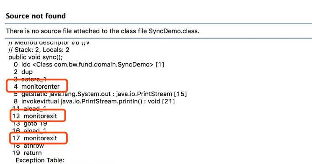The height and width of the screenshot is (164, 312).
Task: Click the ldc Class com.bw.fund.domain.SyncDemo line
Action: click(x=89, y=64)
